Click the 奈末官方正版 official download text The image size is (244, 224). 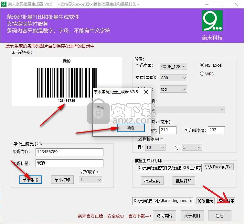pyautogui.click(x=115, y=216)
